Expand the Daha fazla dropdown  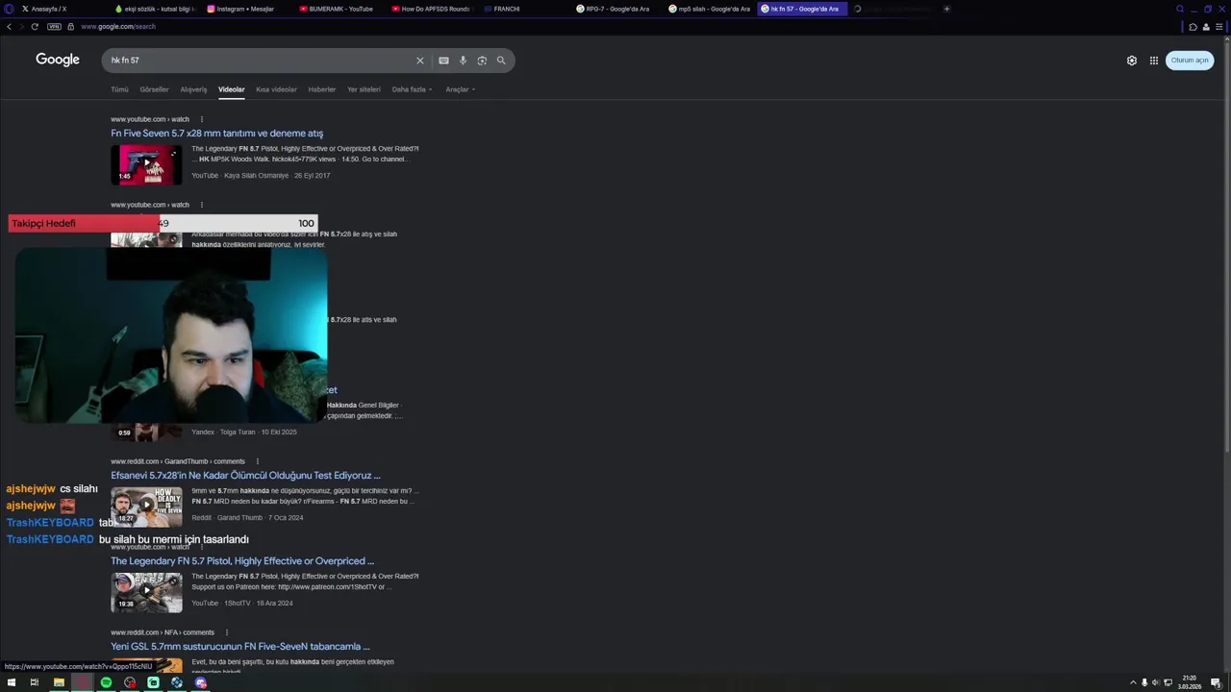[x=412, y=89]
